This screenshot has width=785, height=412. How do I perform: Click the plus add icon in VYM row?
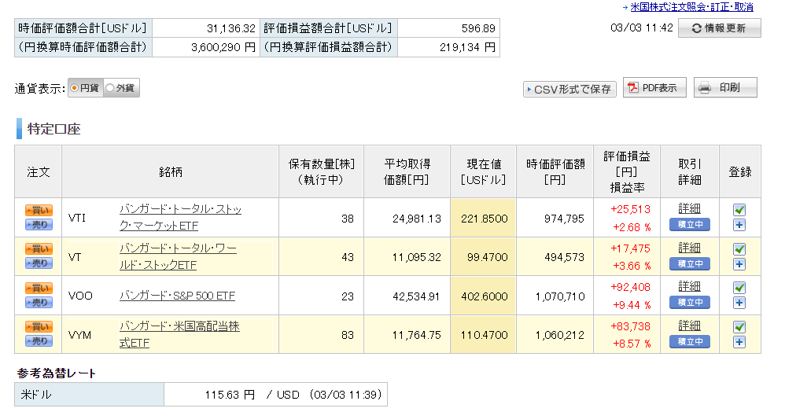coord(739,342)
